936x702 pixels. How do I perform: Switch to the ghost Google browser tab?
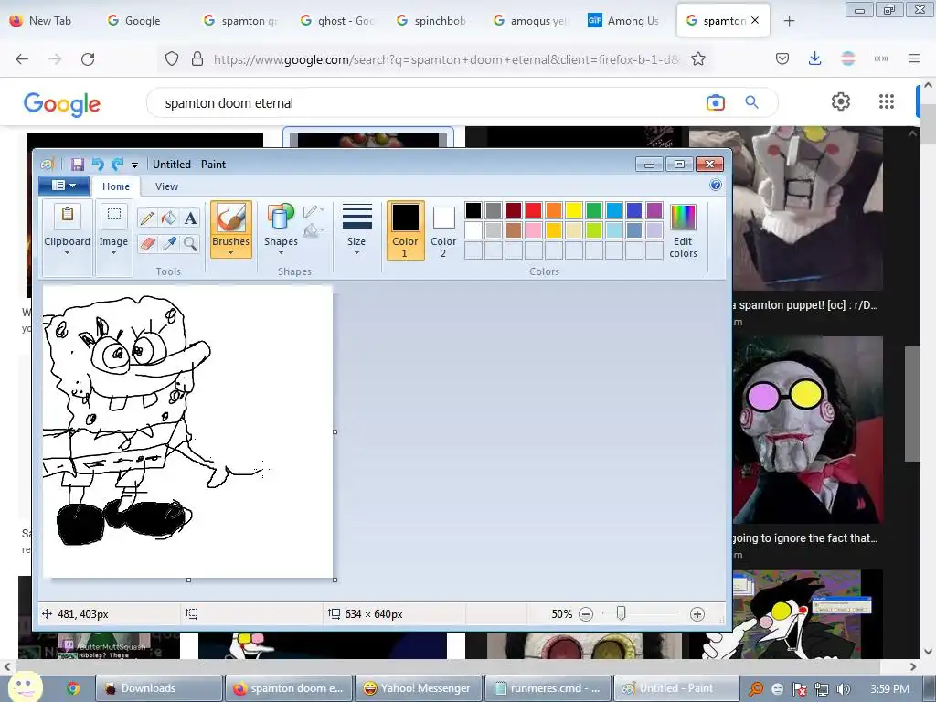tap(338, 21)
